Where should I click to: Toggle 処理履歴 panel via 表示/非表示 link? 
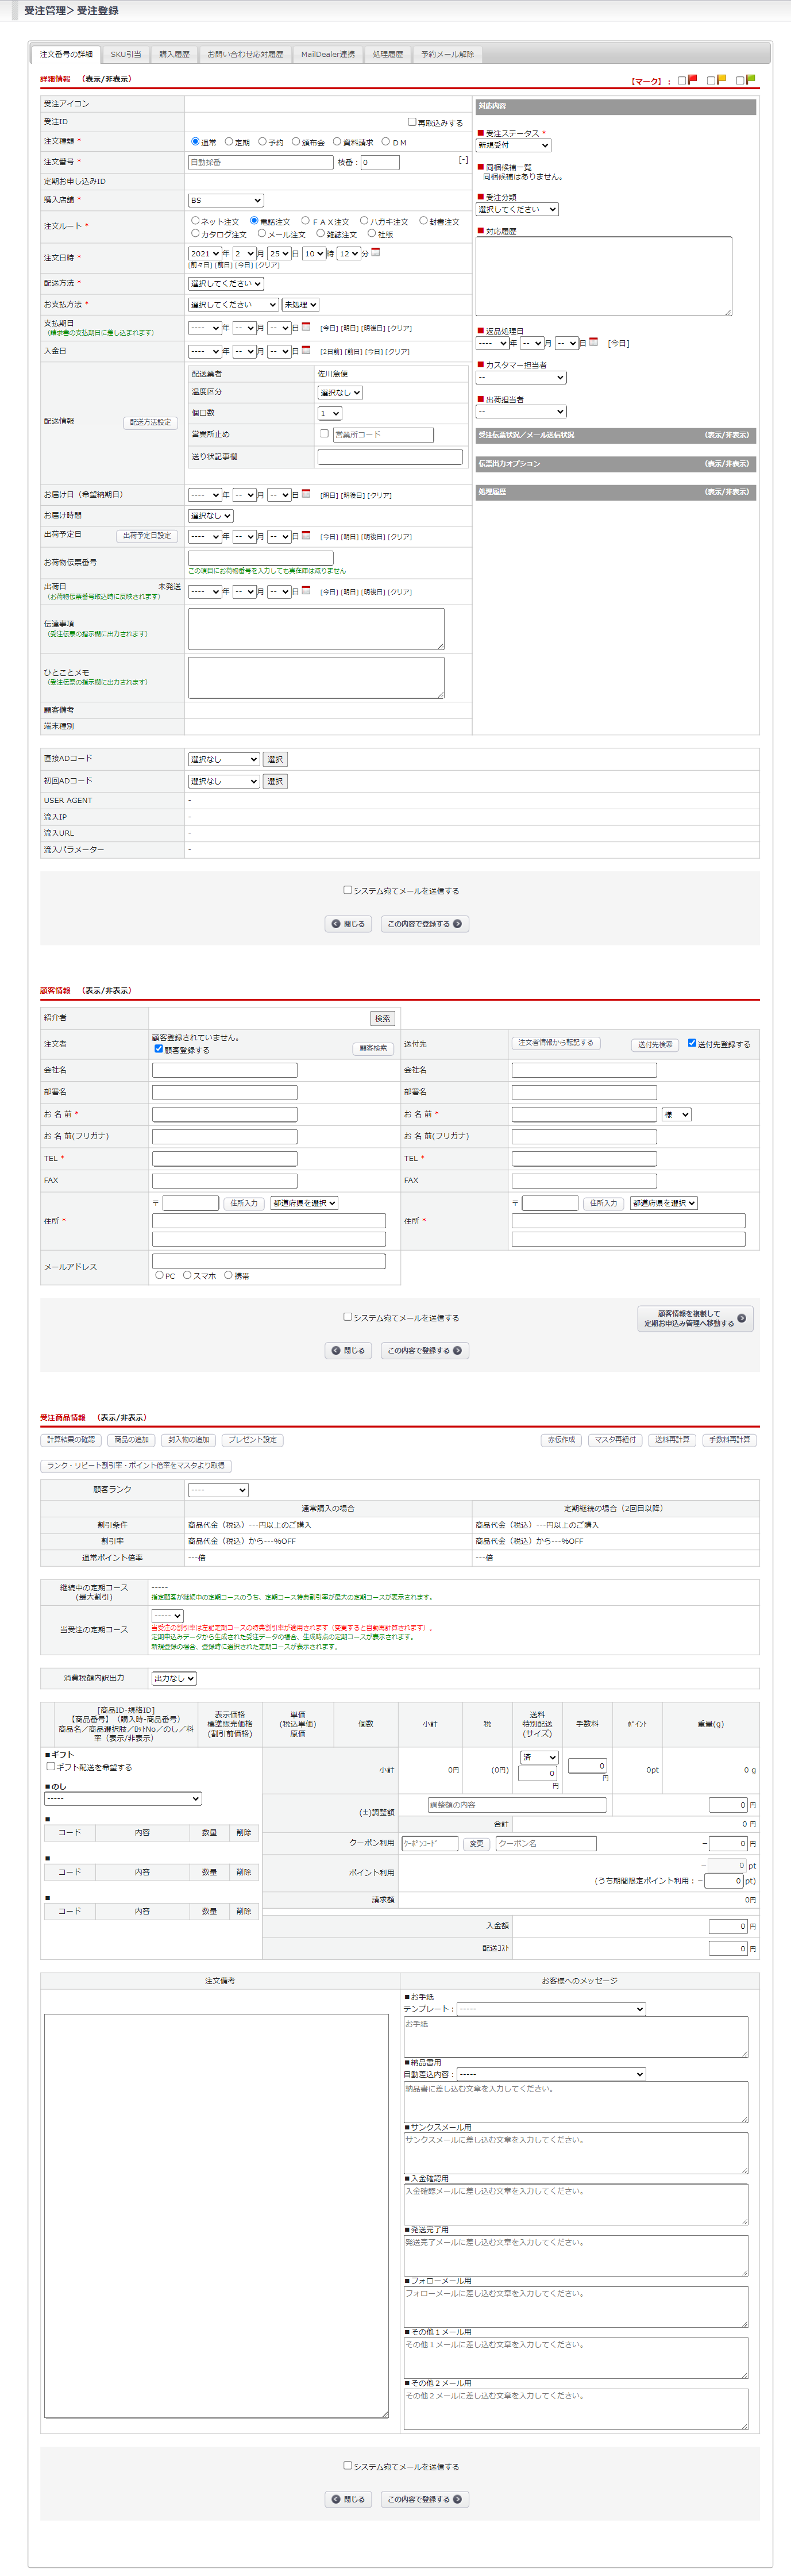(726, 492)
